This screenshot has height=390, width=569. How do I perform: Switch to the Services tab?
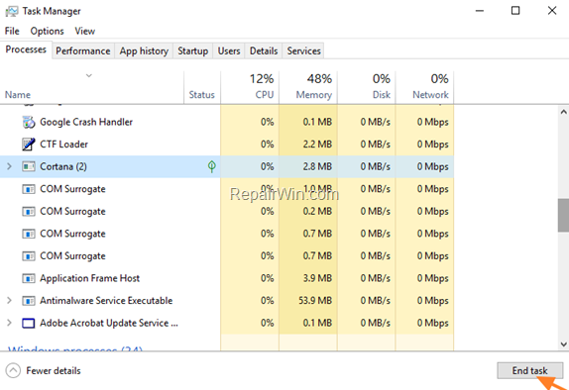303,51
